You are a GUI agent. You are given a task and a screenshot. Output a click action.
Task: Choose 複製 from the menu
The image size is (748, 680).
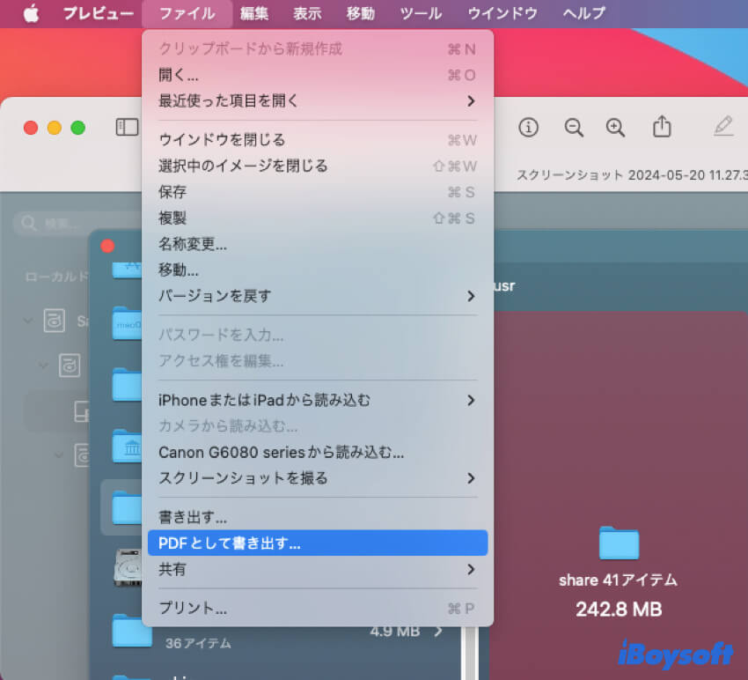coord(318,218)
